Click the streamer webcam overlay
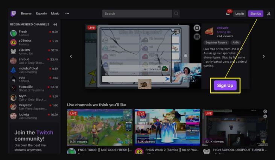Image resolution: width=275 pixels, height=160 pixels. coord(187,73)
